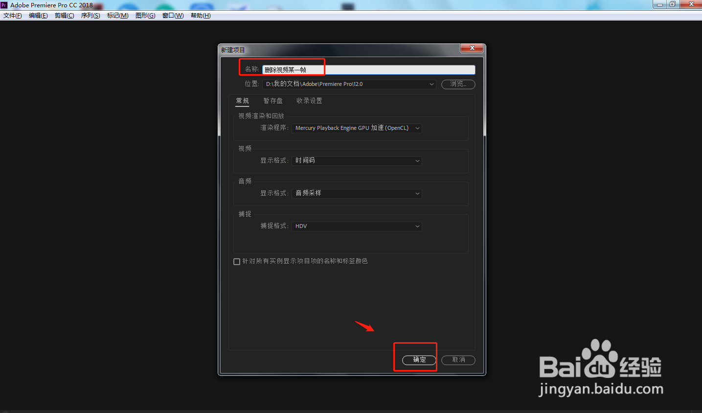Click the 视频渲染和回放 section label

coord(261,116)
